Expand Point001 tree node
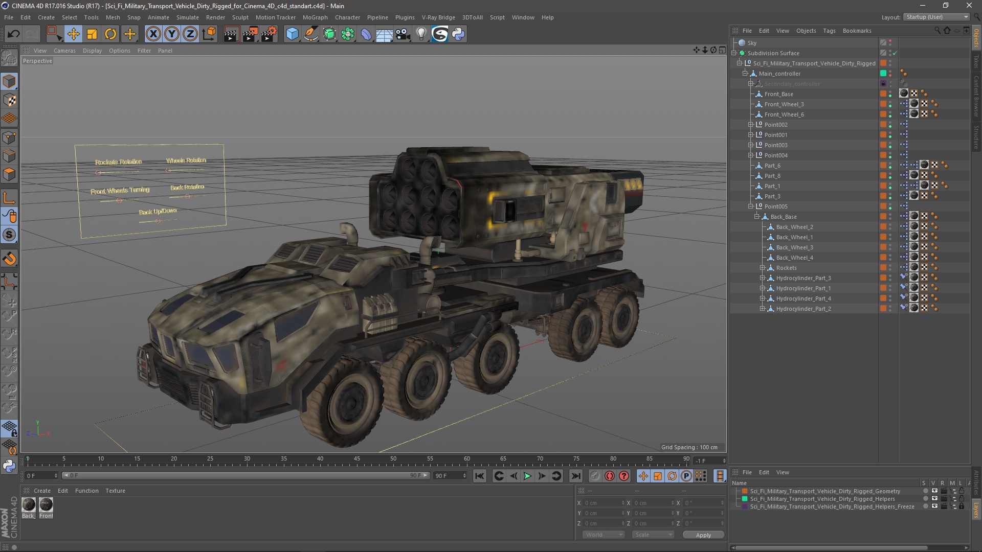The width and height of the screenshot is (982, 552). pos(751,135)
